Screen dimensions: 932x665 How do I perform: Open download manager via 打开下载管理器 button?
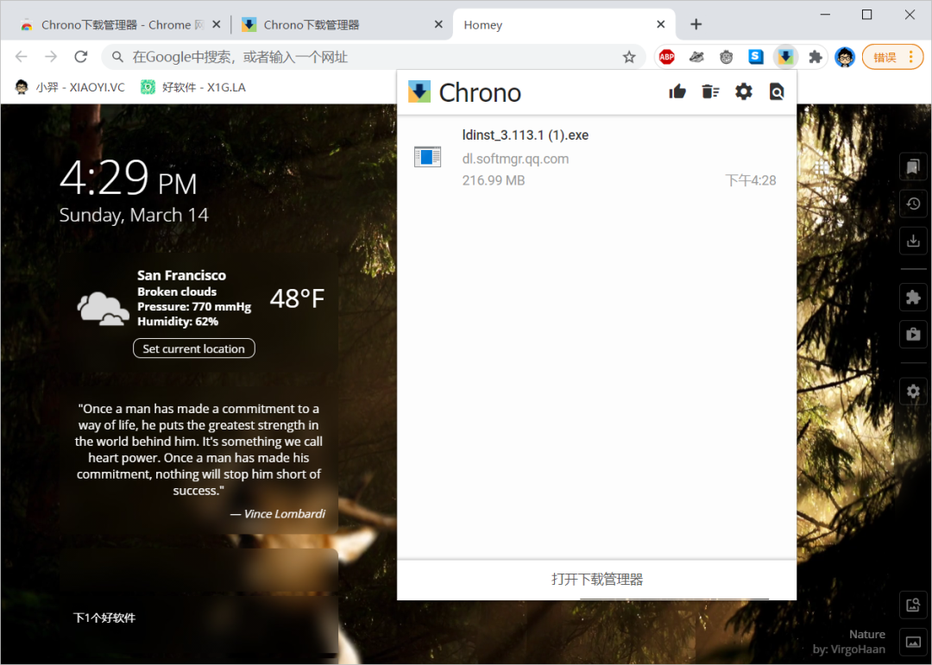(597, 580)
